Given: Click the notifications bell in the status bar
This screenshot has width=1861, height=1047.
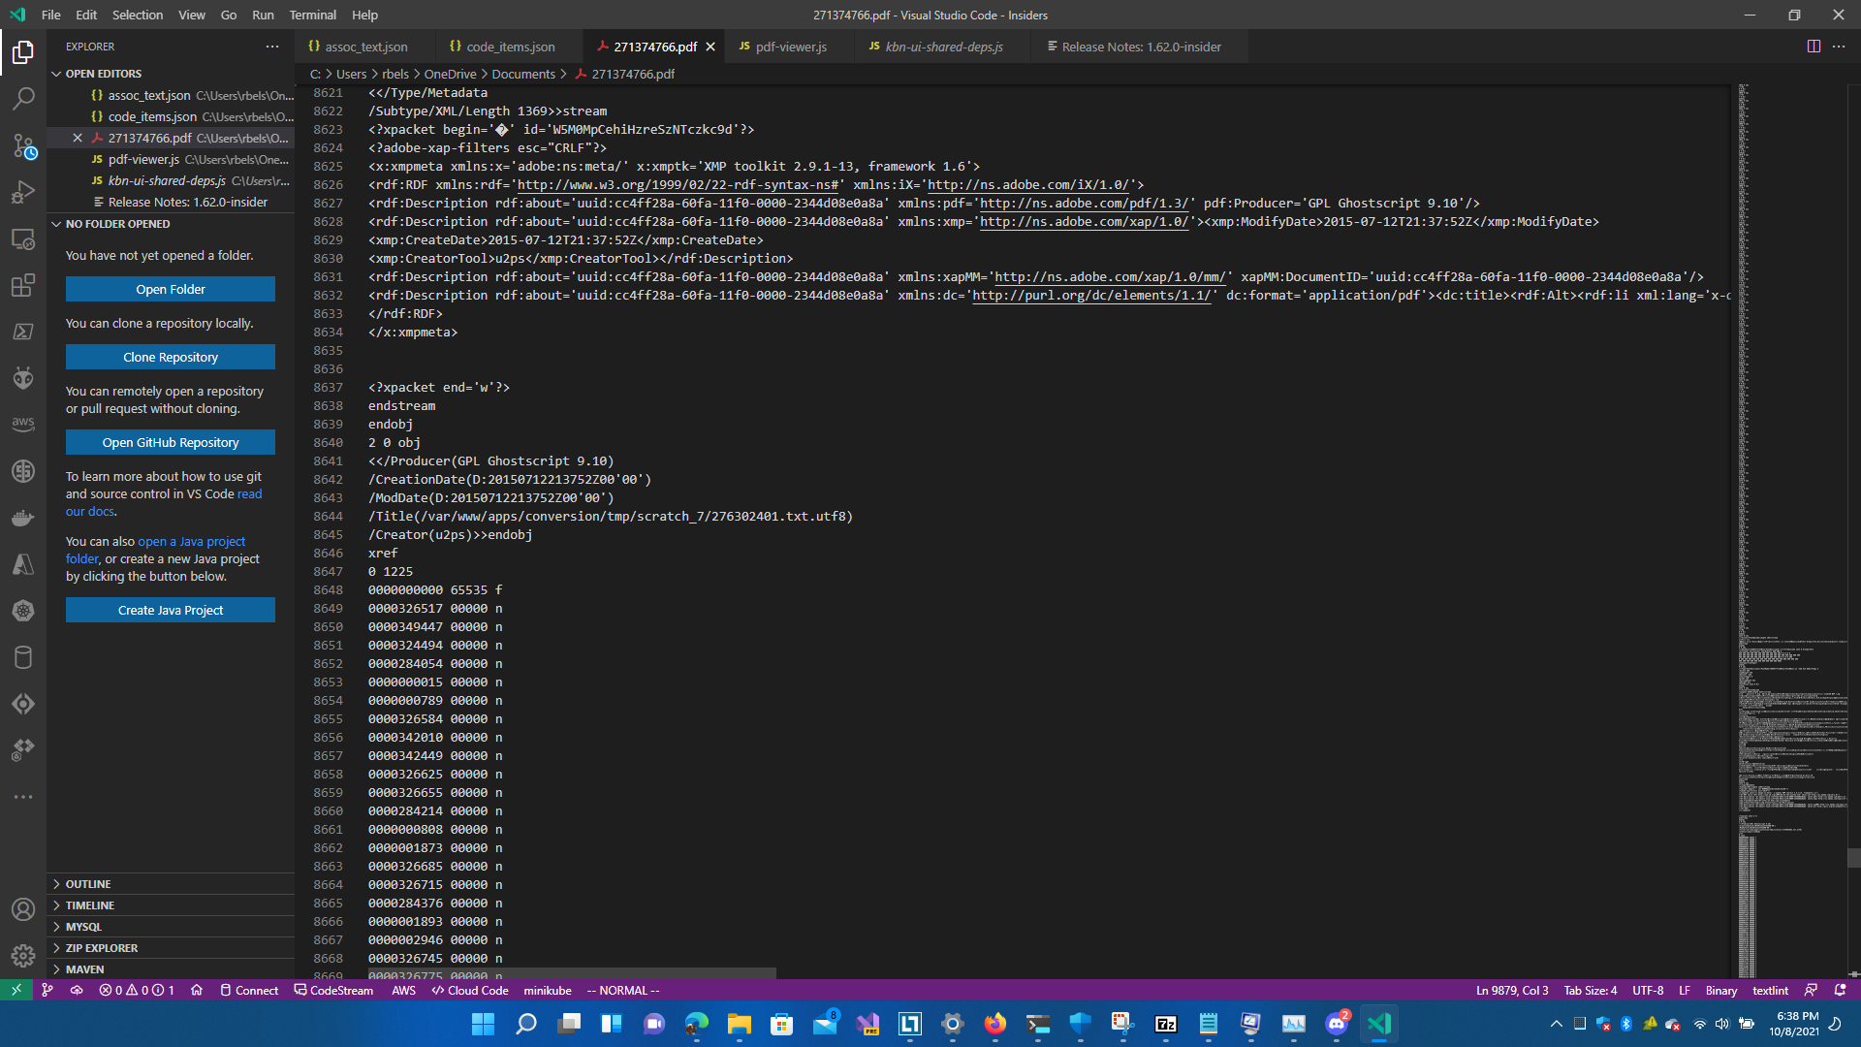Looking at the screenshot, I should 1840,990.
